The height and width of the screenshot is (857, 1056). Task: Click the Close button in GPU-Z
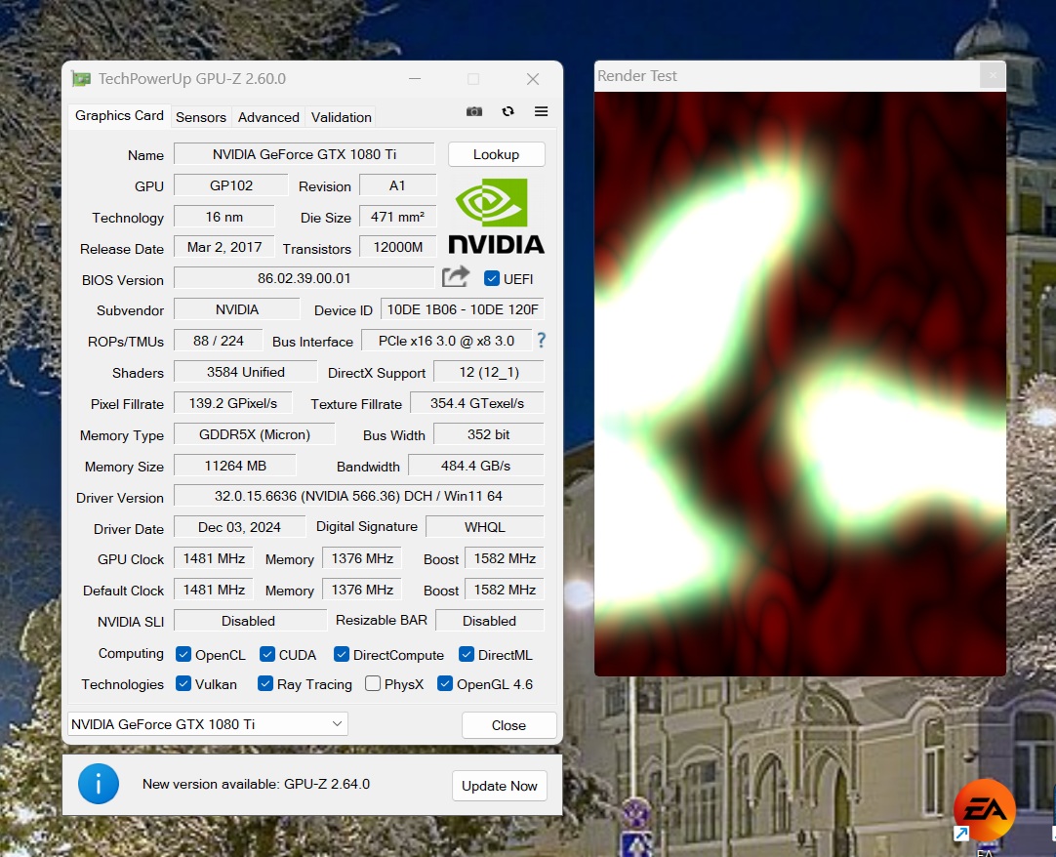(x=509, y=725)
